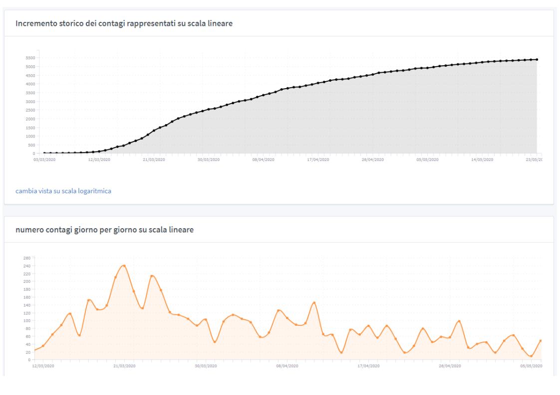The image size is (560, 395).
Task: Click the 260 y-axis label on daily chart
Action: 27,258
